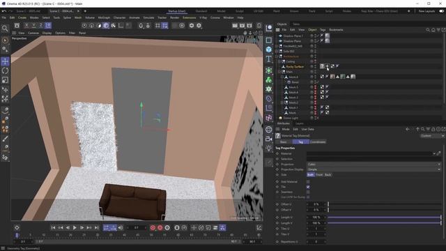Viewport: 446px width, 251px height.
Task: Click the Length U slider
Action: coord(385,217)
